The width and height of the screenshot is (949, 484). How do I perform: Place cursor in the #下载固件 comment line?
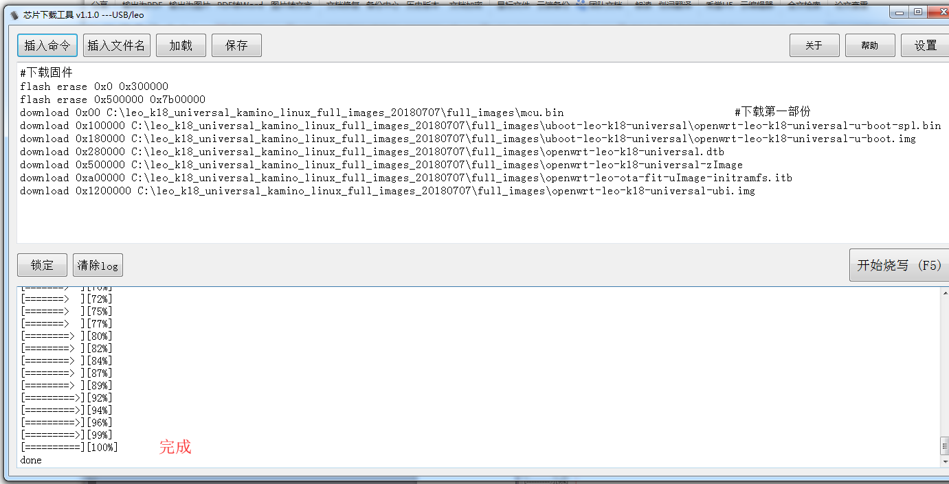pyautogui.click(x=46, y=73)
